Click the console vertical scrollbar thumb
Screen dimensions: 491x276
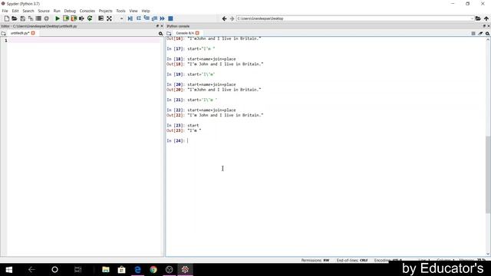tap(488, 175)
